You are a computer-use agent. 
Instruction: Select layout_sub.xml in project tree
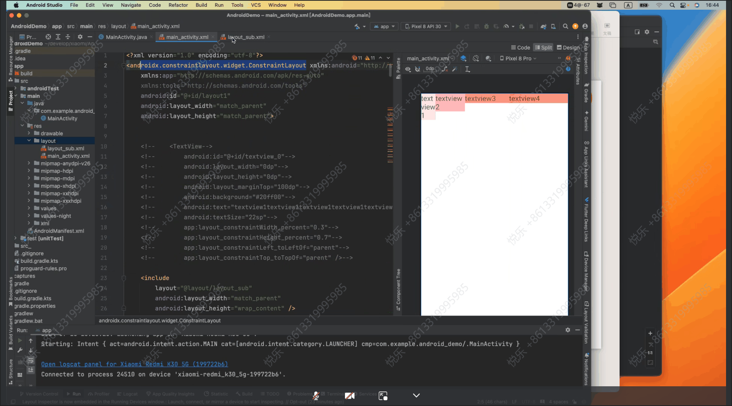pos(66,148)
